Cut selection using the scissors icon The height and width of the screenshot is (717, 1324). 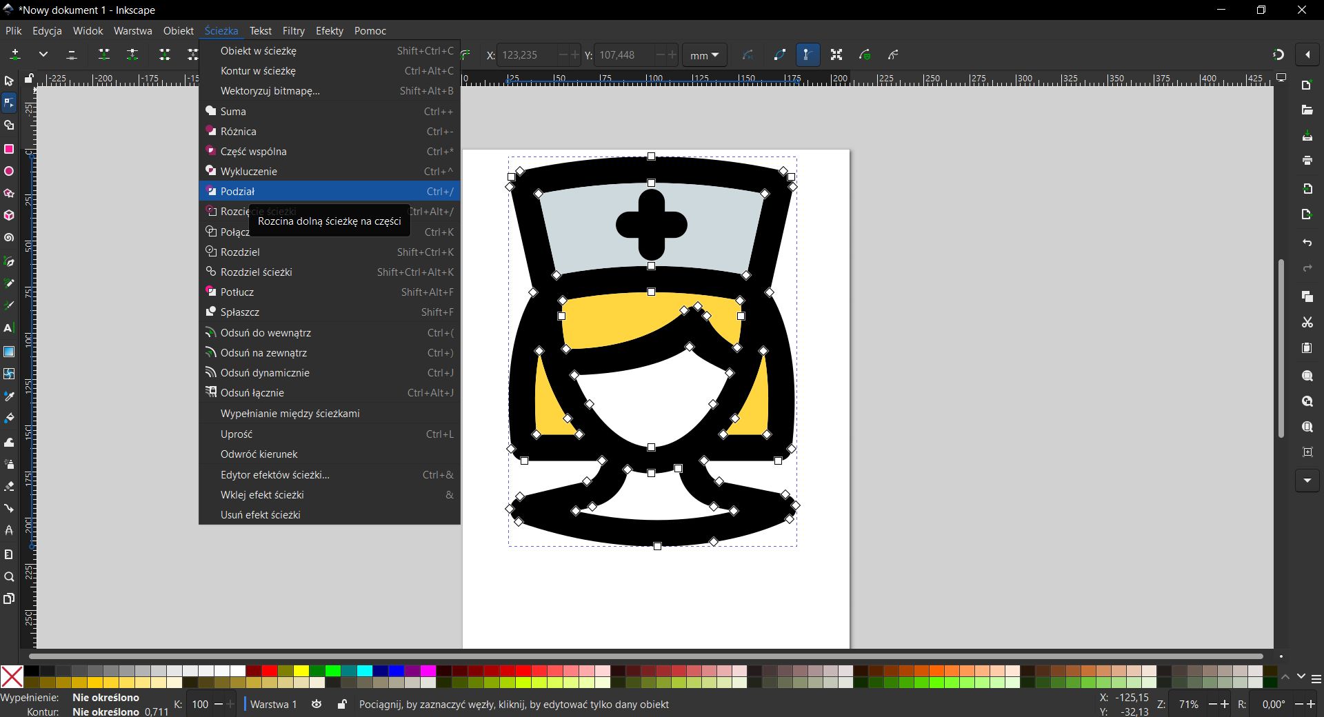[x=1307, y=323]
